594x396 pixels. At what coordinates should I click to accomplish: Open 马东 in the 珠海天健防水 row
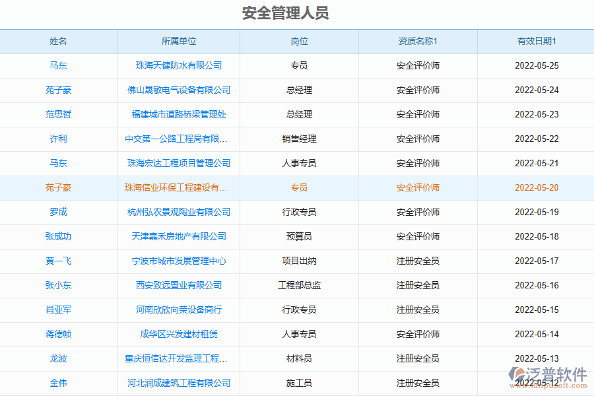click(x=58, y=65)
